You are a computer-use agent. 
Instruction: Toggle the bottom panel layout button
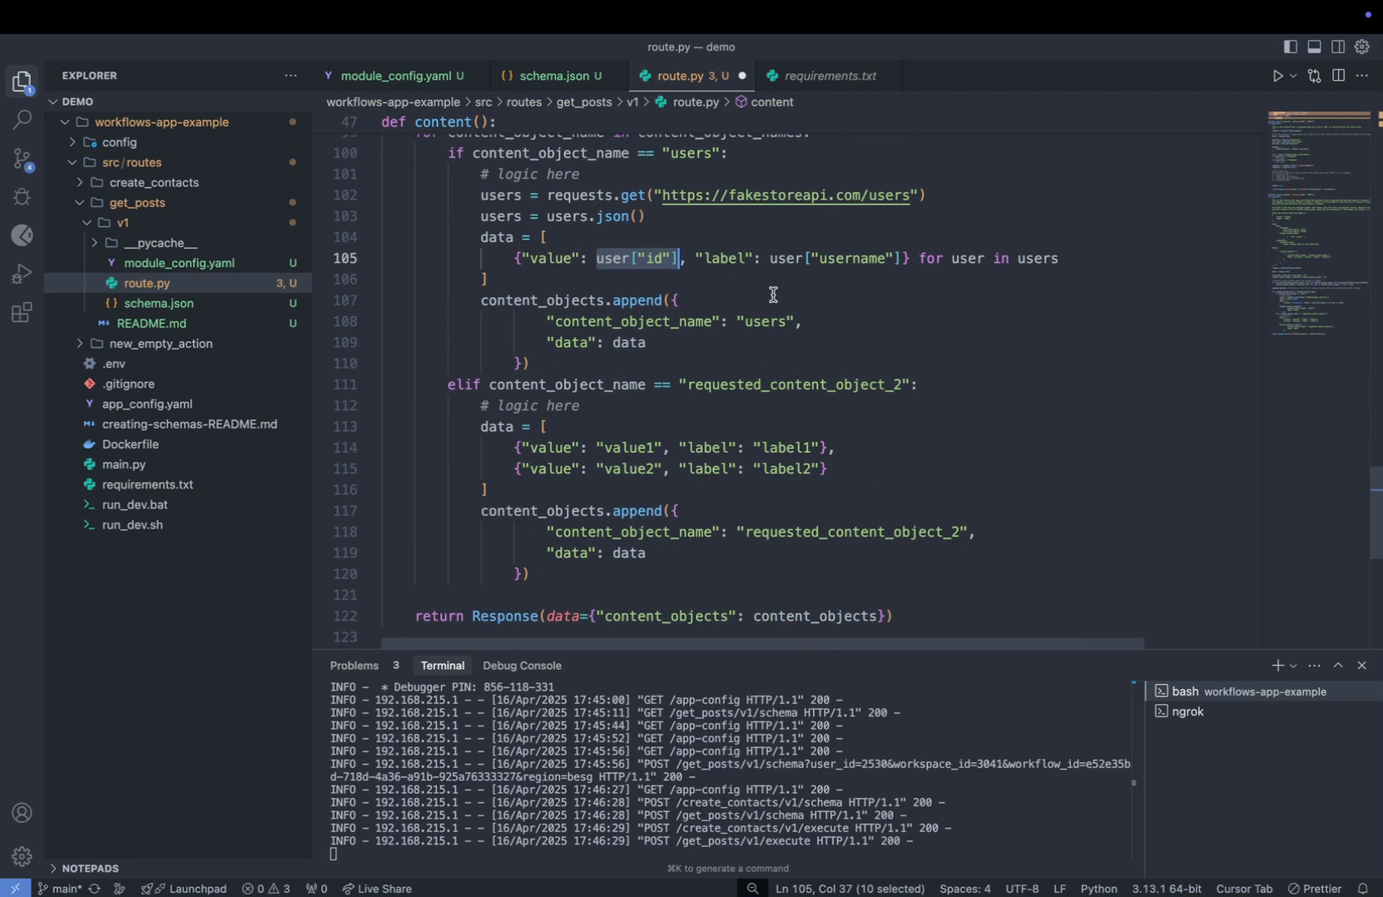tap(1315, 47)
